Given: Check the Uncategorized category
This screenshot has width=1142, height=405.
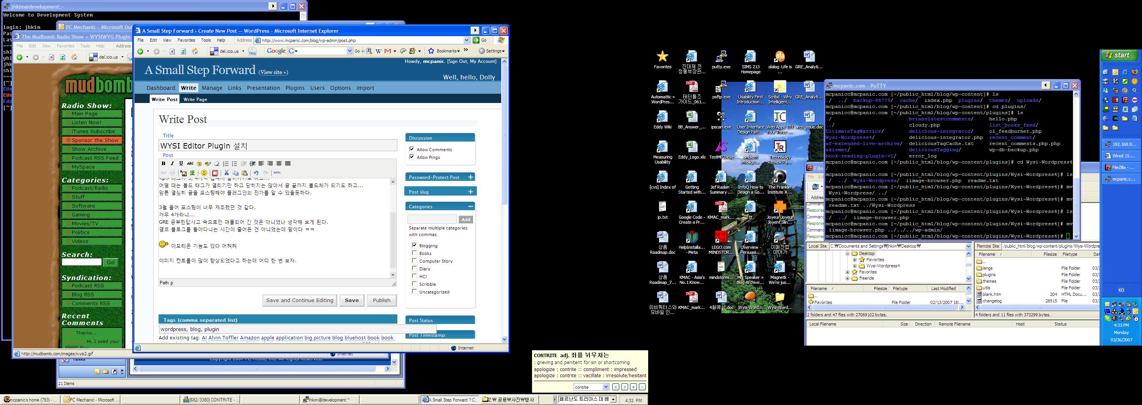Looking at the screenshot, I should [414, 292].
